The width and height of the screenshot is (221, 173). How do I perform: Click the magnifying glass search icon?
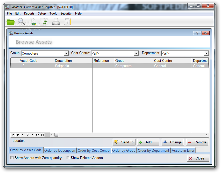point(22,22)
